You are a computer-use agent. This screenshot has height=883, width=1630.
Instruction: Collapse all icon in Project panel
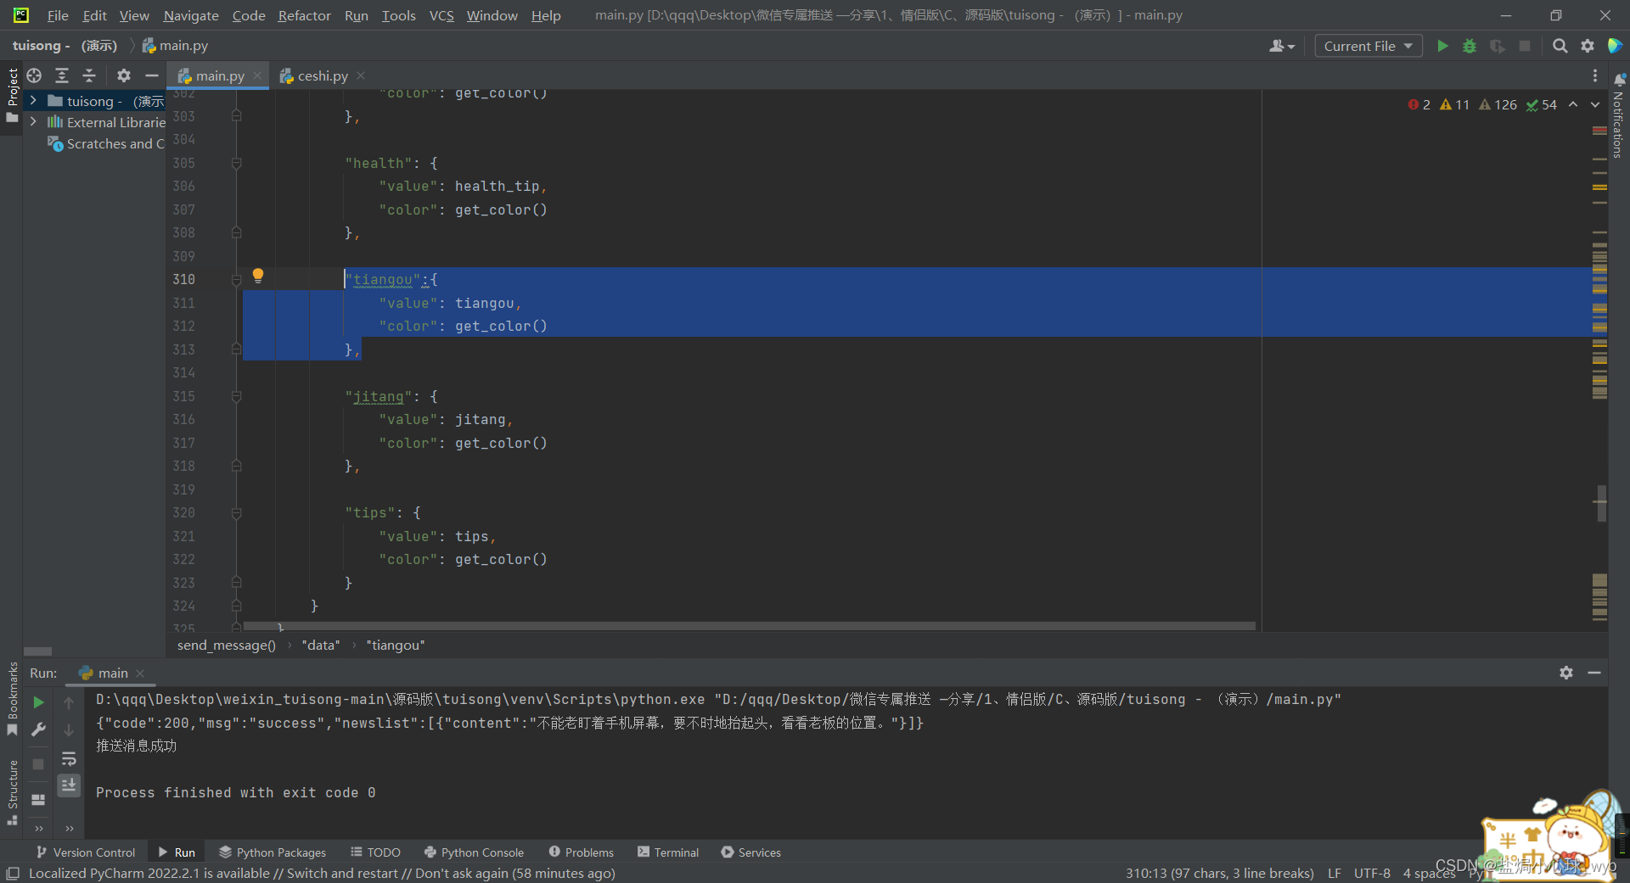click(89, 75)
